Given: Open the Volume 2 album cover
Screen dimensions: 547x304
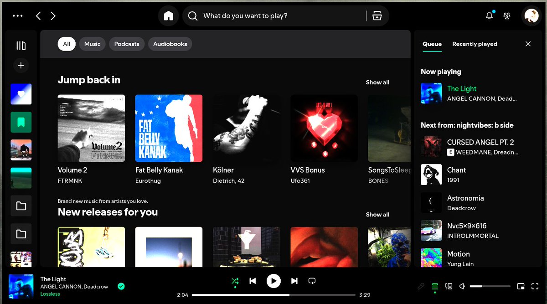Looking at the screenshot, I should pyautogui.click(x=91, y=128).
